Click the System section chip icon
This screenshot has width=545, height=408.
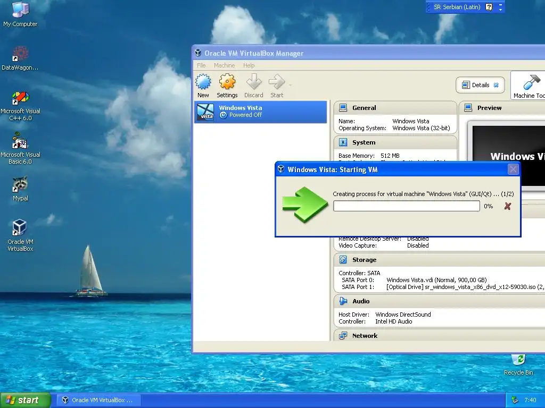(x=343, y=142)
